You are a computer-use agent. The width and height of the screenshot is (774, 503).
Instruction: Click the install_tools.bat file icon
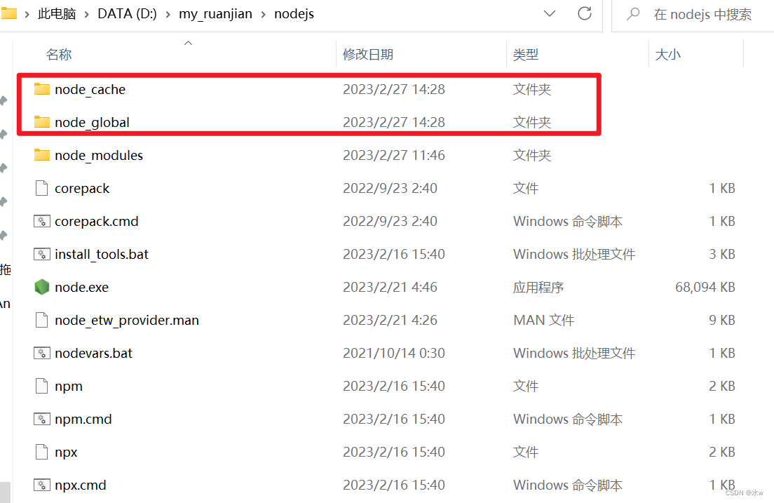(42, 254)
